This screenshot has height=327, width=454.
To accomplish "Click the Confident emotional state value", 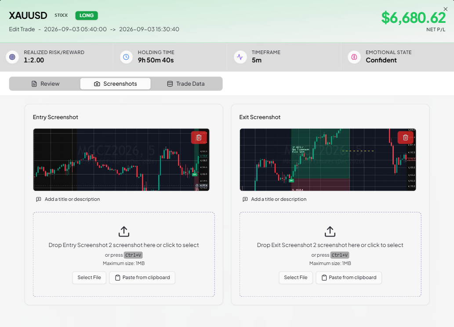I will click(381, 60).
